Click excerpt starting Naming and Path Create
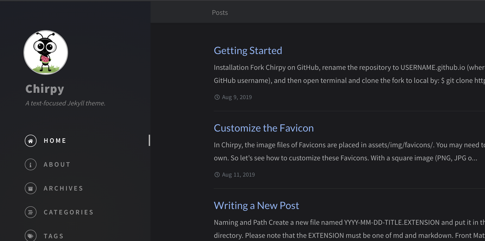This screenshot has height=241, width=485. coord(349,229)
